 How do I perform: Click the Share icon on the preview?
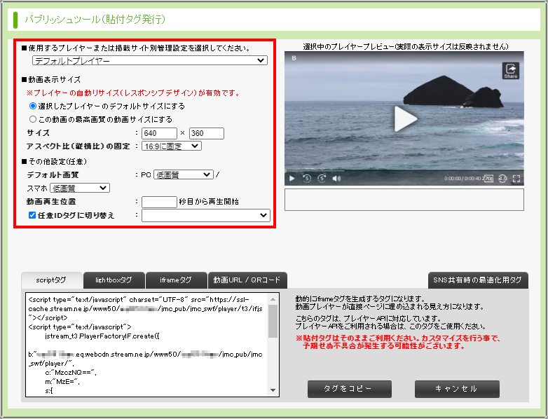click(510, 71)
